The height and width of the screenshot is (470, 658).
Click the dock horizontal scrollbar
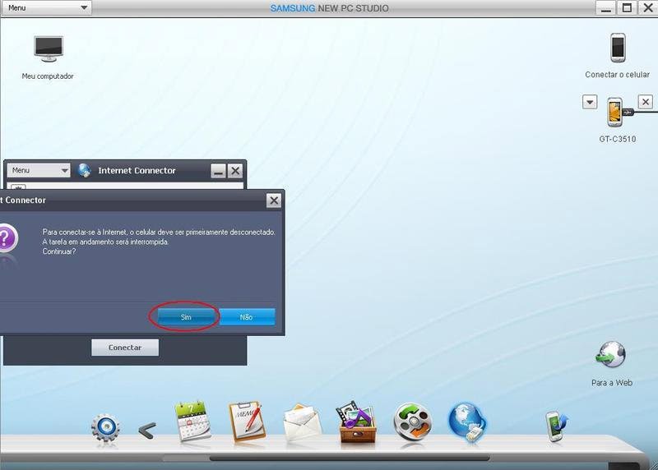click(350, 458)
